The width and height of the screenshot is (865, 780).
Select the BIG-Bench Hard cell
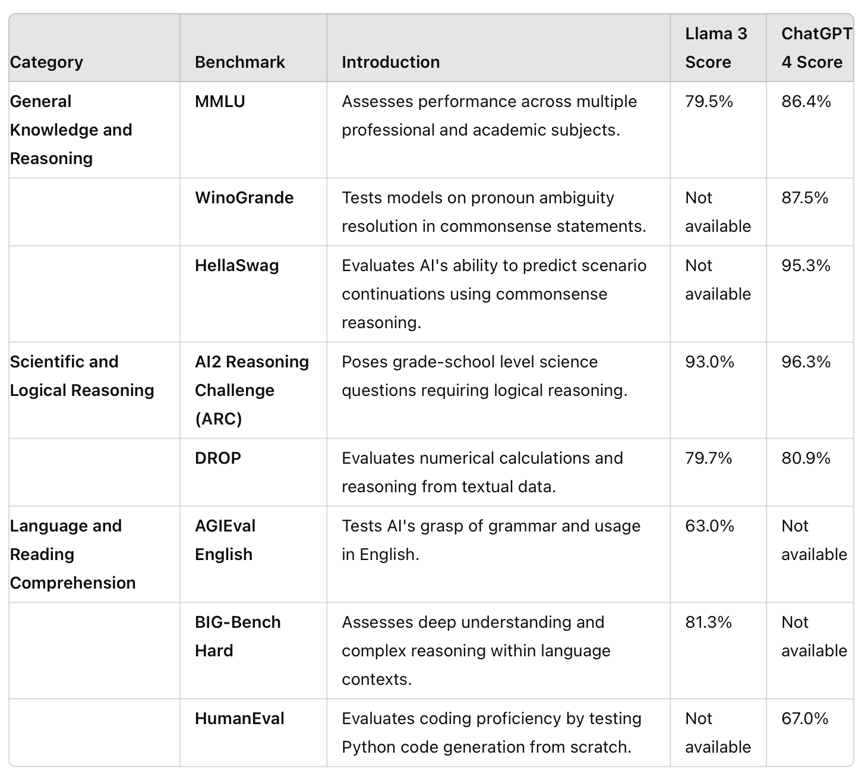coord(237,636)
